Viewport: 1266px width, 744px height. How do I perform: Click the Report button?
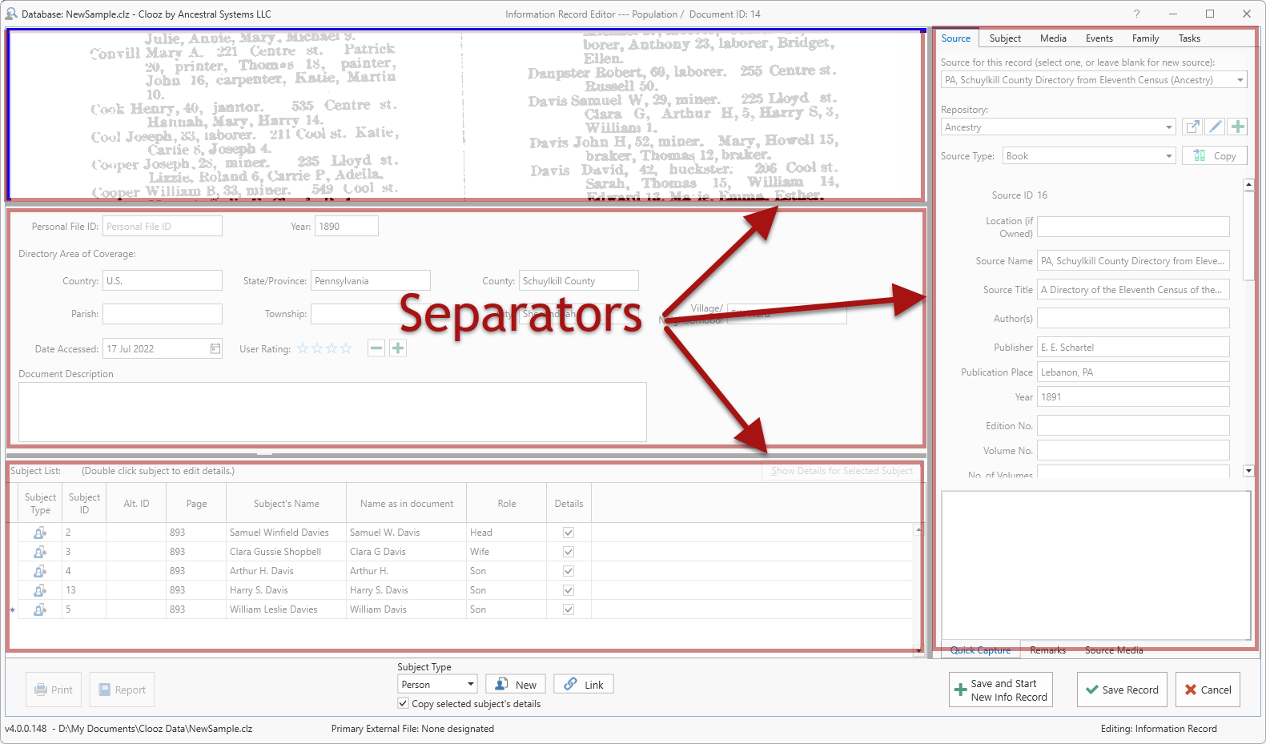coord(122,690)
